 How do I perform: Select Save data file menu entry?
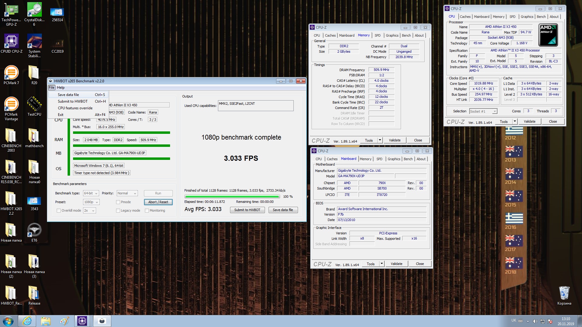click(x=78, y=95)
